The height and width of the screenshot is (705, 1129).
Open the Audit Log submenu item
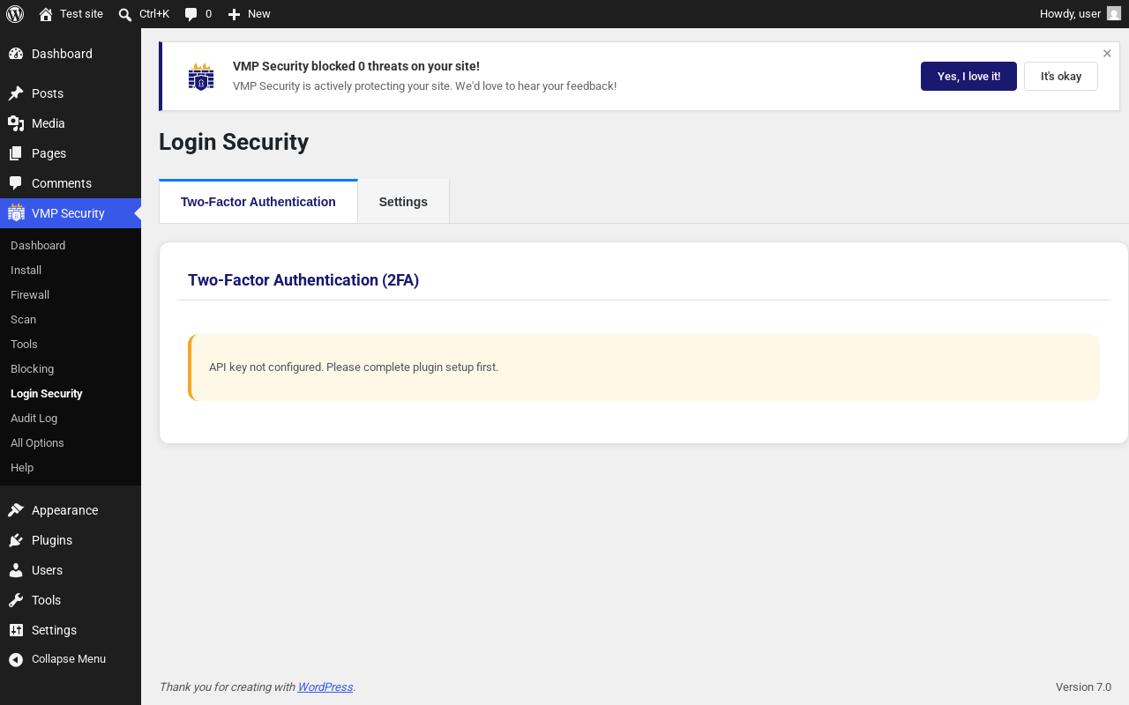click(34, 419)
